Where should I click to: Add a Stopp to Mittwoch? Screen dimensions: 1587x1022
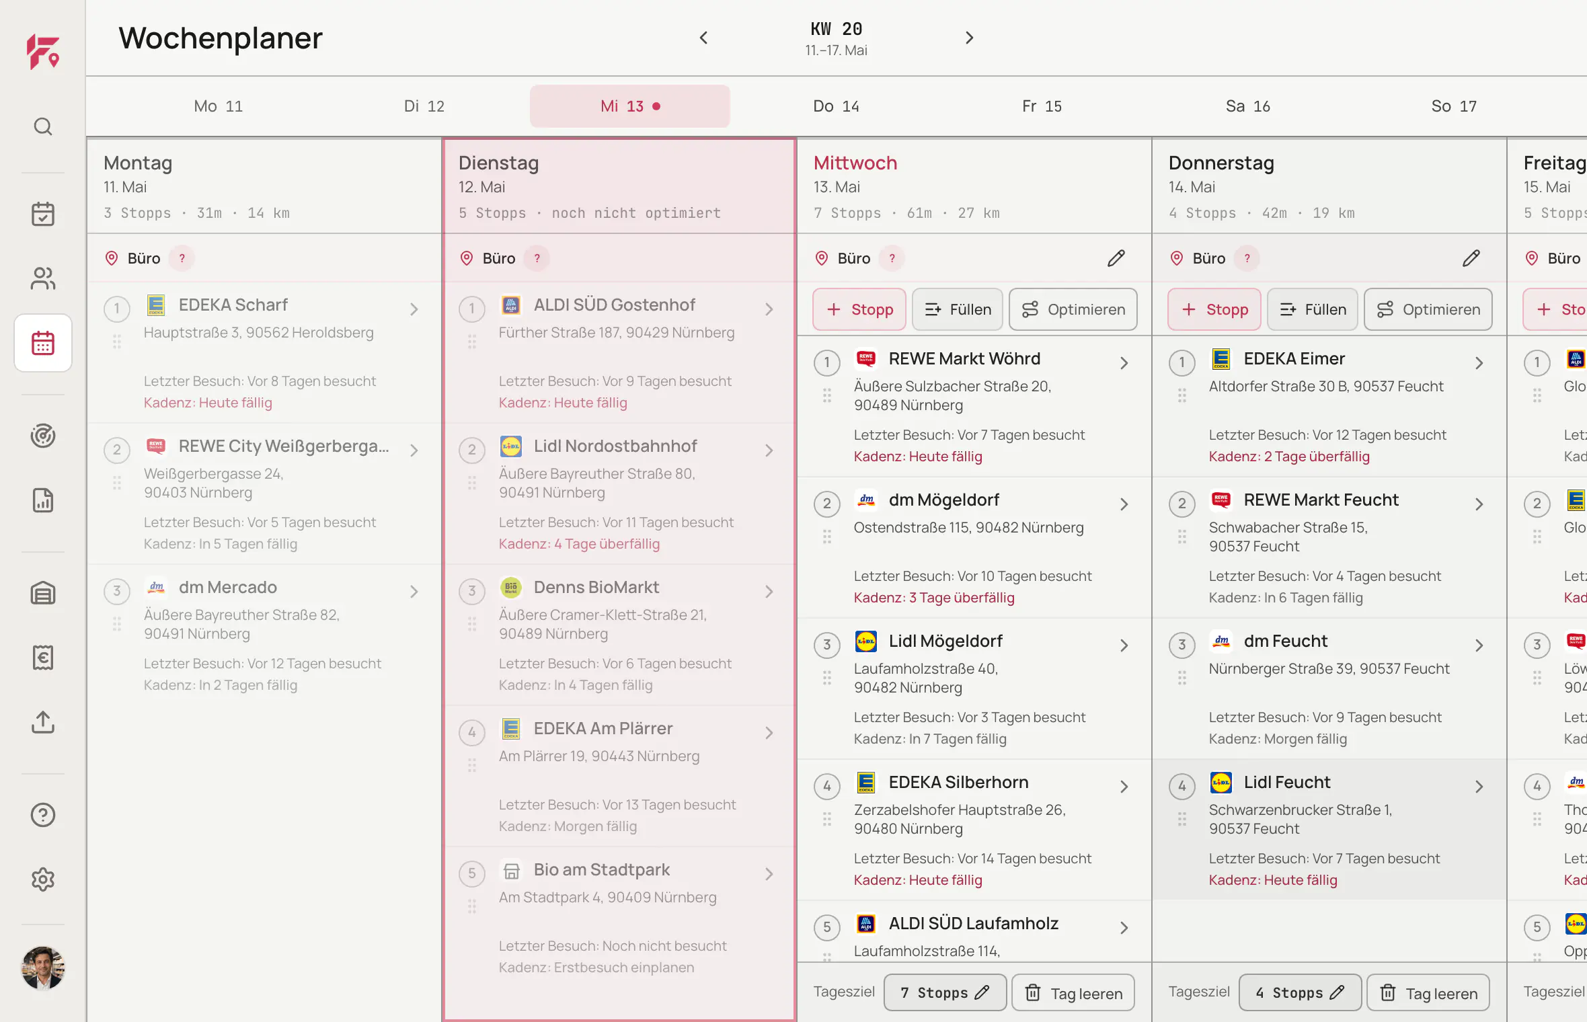[x=859, y=309]
